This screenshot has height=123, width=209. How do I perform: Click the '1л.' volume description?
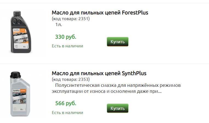pos(59,24)
